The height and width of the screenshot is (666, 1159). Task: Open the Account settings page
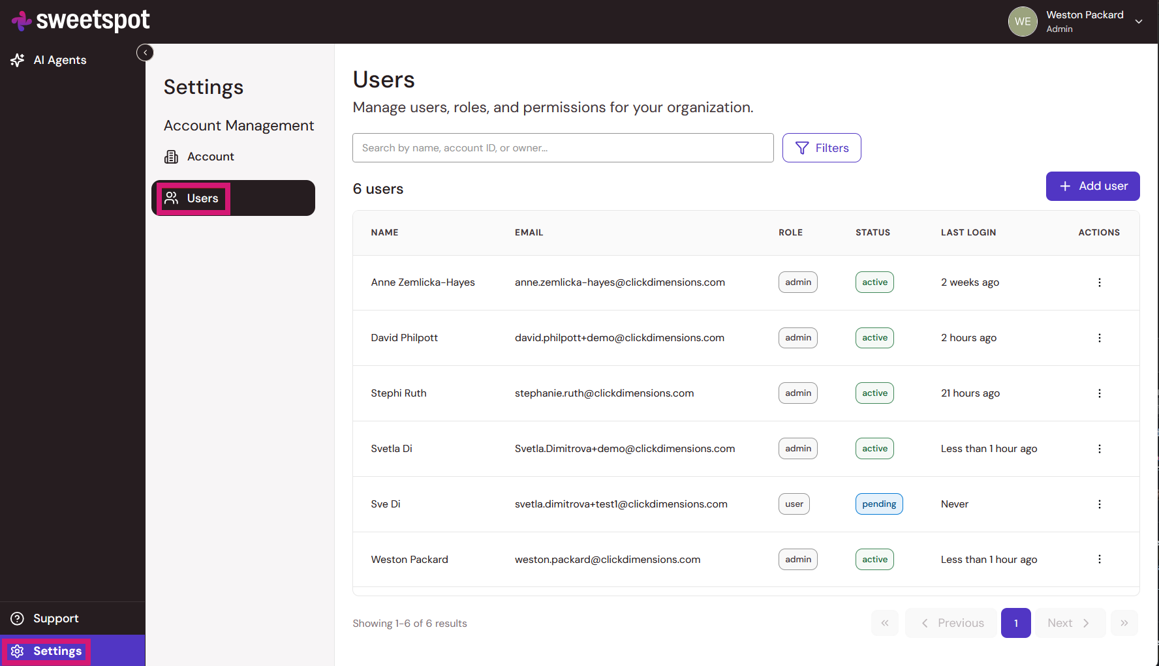[199, 157]
